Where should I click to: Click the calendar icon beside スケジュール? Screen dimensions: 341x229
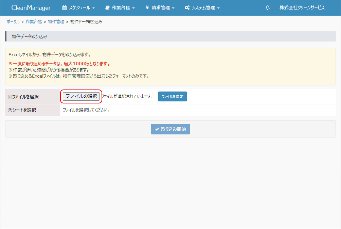65,7
